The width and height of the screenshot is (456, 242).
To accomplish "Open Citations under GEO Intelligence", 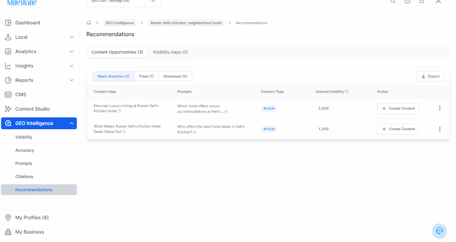I will (x=24, y=176).
